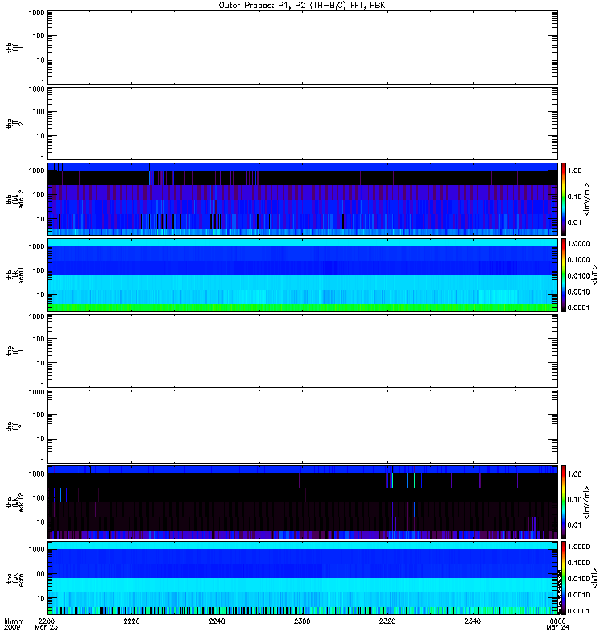604x644 pixels.
Task: Click the 2300 time axis label
Action: tap(302, 621)
